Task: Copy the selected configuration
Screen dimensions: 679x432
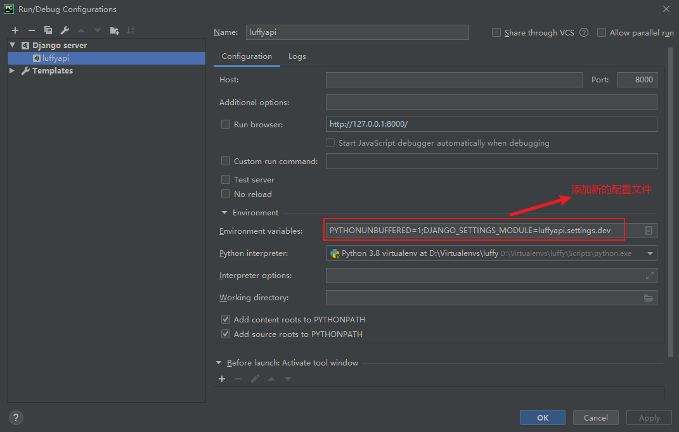Action: (x=48, y=30)
